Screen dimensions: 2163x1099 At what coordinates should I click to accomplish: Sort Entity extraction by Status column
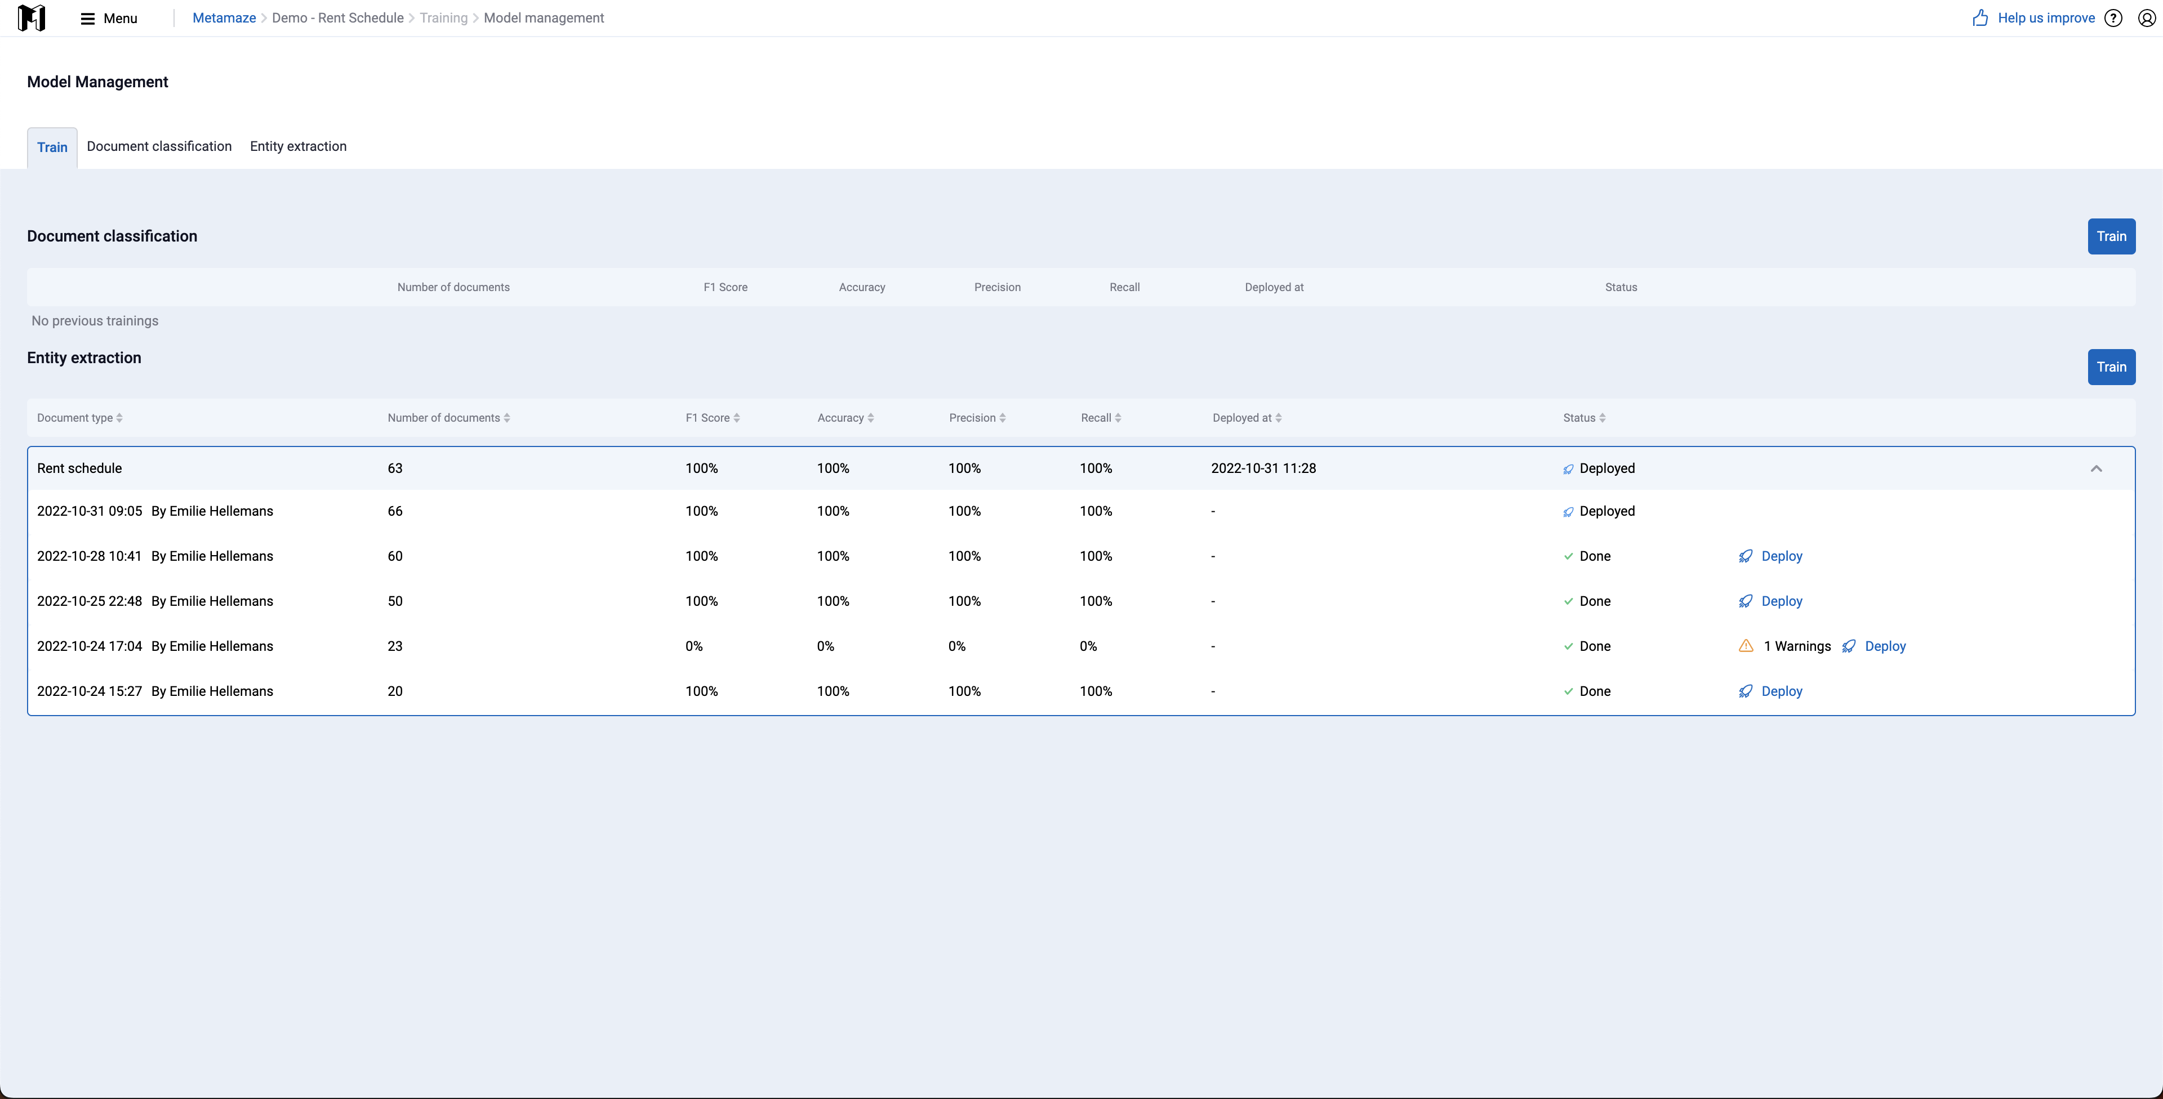(x=1585, y=417)
